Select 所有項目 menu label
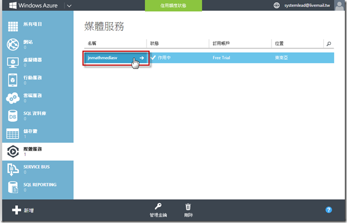Screen dimensions: 347x223 pos(33,24)
